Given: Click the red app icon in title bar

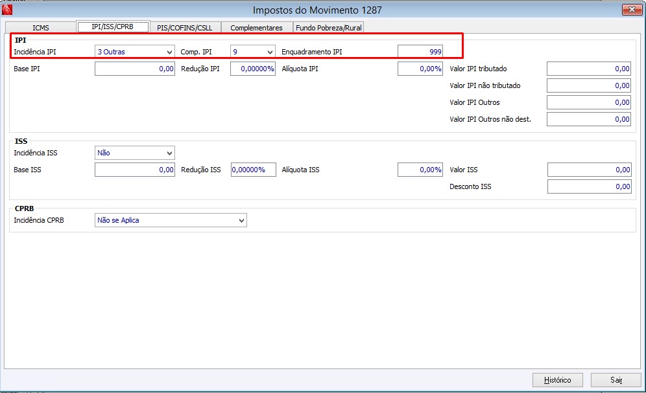Looking at the screenshot, I should [x=7, y=9].
